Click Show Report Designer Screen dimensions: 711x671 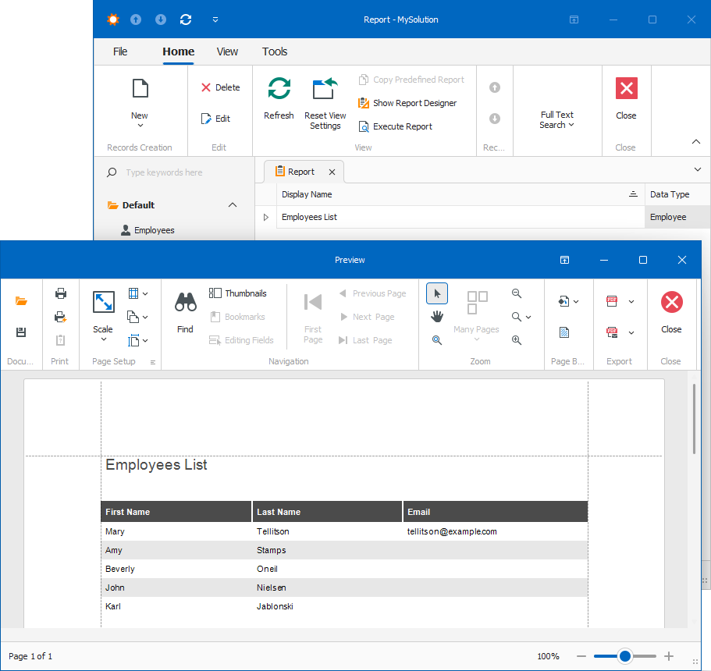(x=407, y=103)
